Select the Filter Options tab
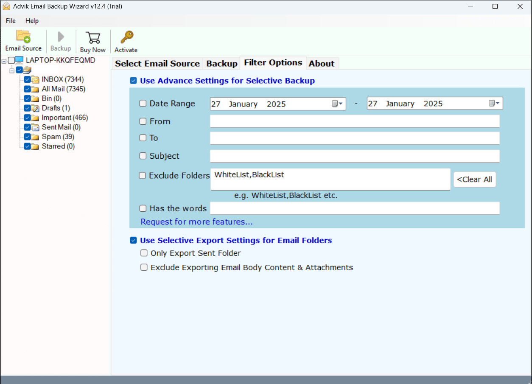Screen dimensions: 532x384 (273, 63)
